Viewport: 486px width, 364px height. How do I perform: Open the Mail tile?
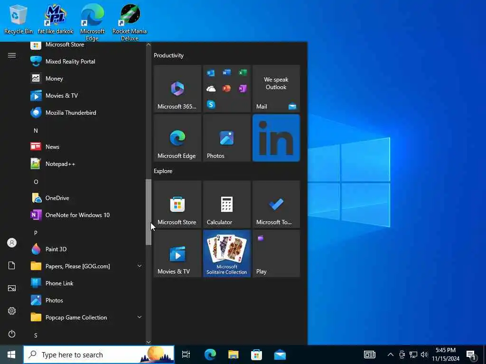pyautogui.click(x=276, y=89)
